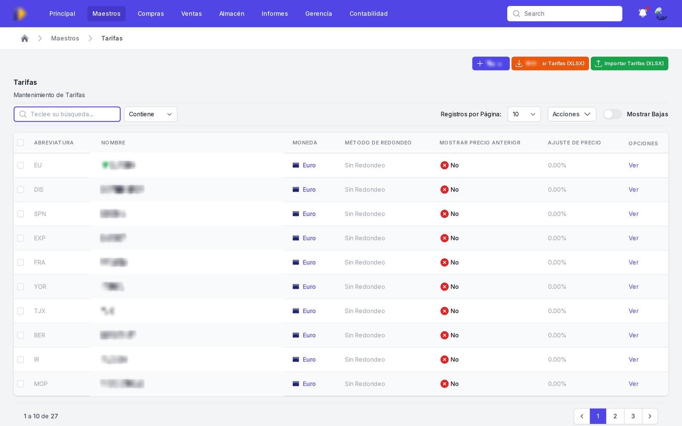The height and width of the screenshot is (426, 682).
Task: Click the next page chevron
Action: (650, 416)
